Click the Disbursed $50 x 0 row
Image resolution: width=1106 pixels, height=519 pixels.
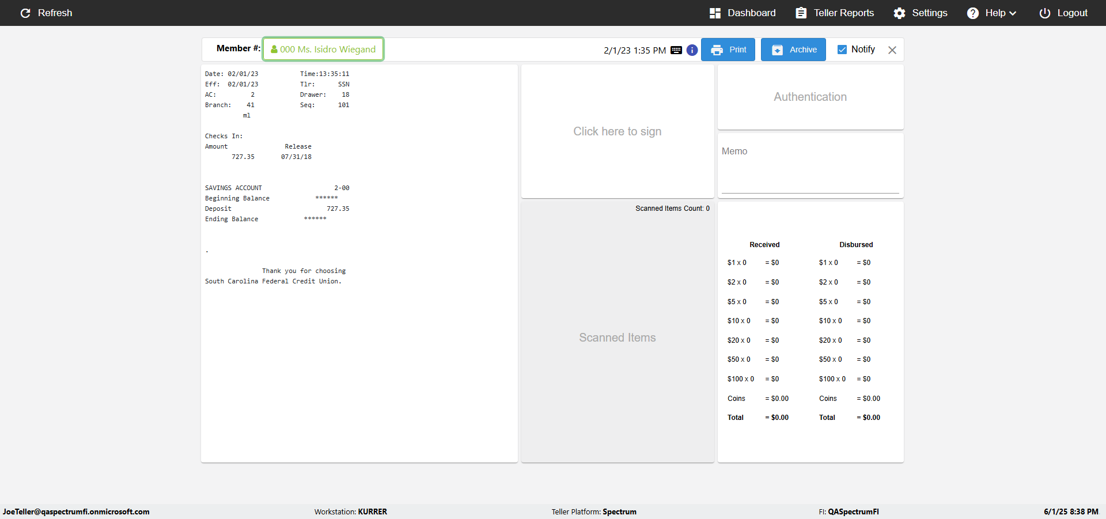845,359
